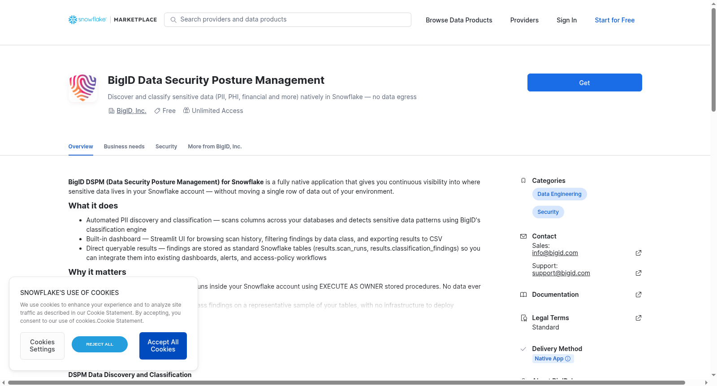Viewport: 717px width, 386px height.
Task: Open Documentation external link icon
Action: [639, 295]
